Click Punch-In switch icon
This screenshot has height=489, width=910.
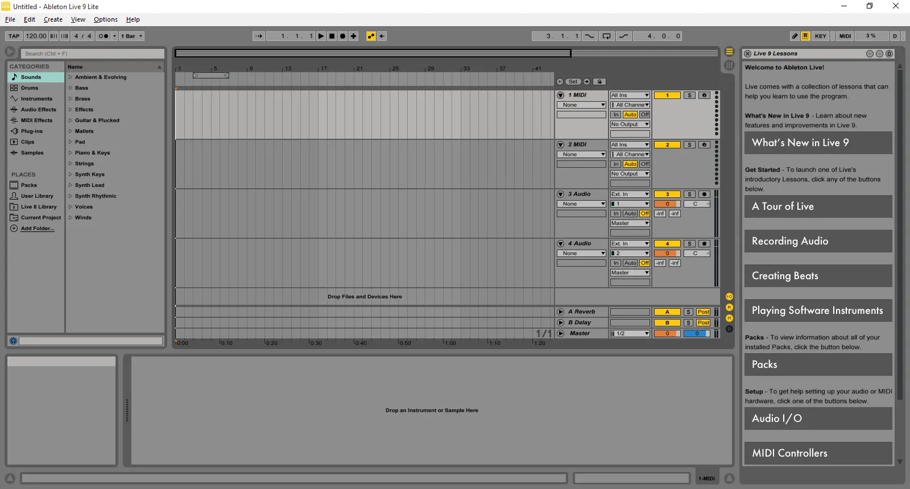[x=589, y=36]
